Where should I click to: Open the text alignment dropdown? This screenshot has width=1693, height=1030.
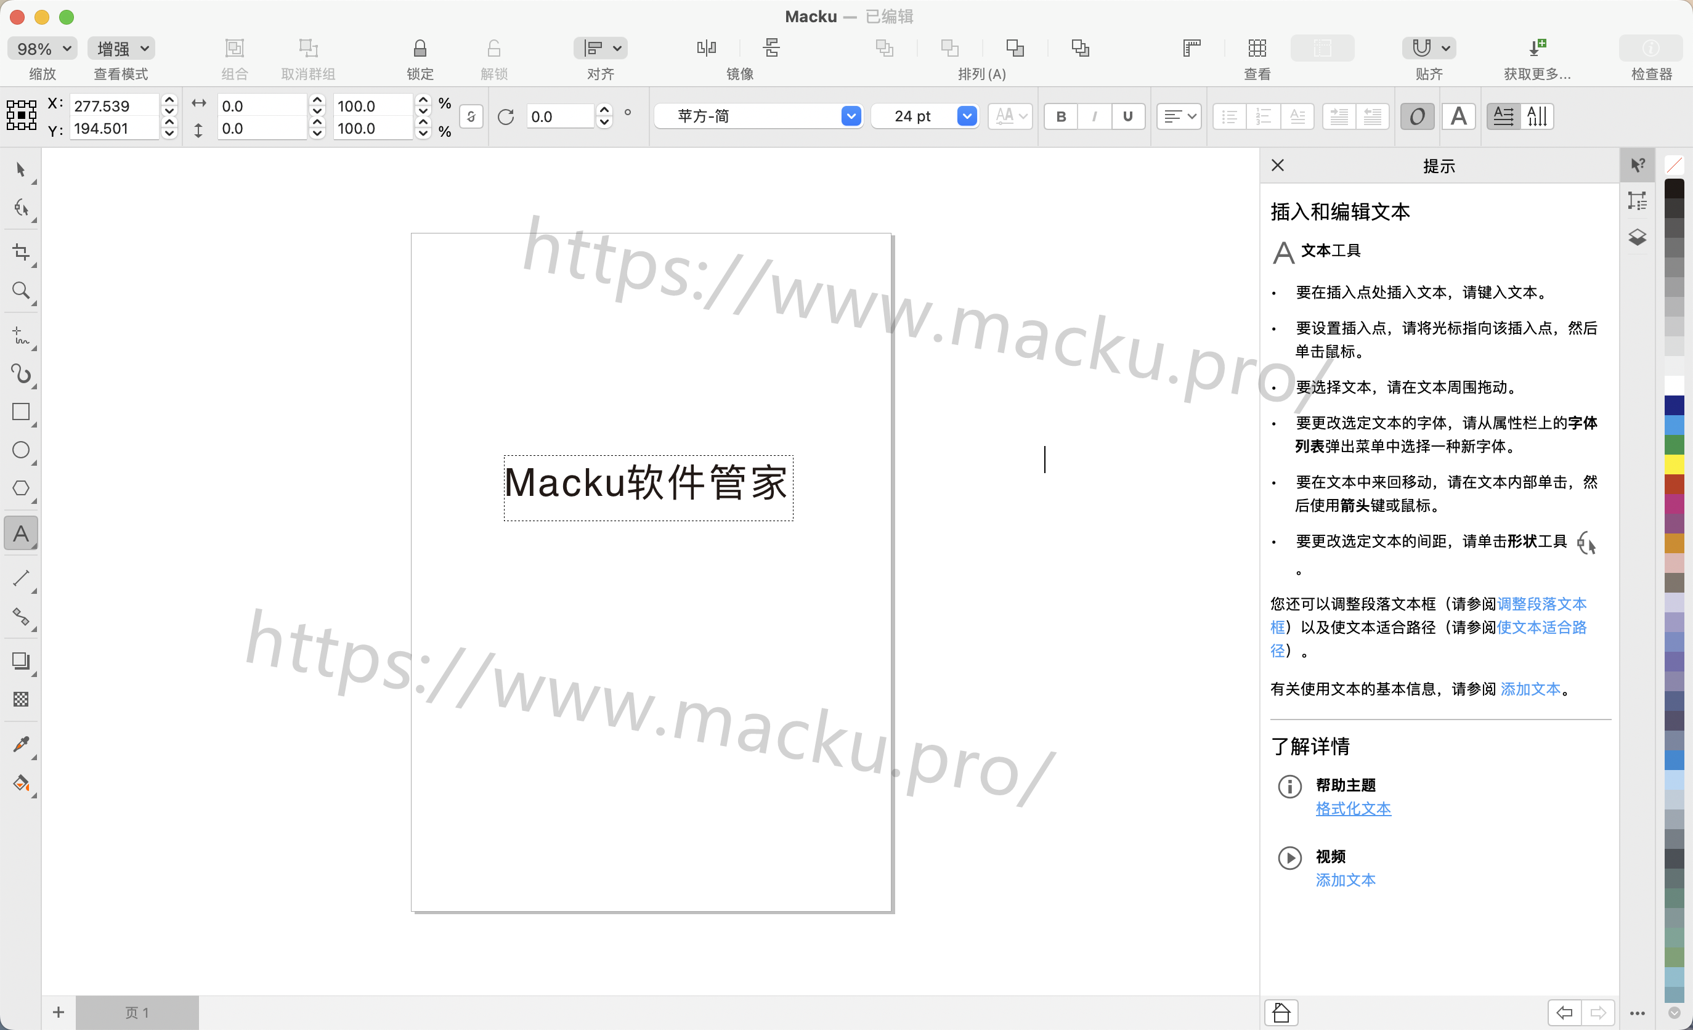click(x=1179, y=116)
